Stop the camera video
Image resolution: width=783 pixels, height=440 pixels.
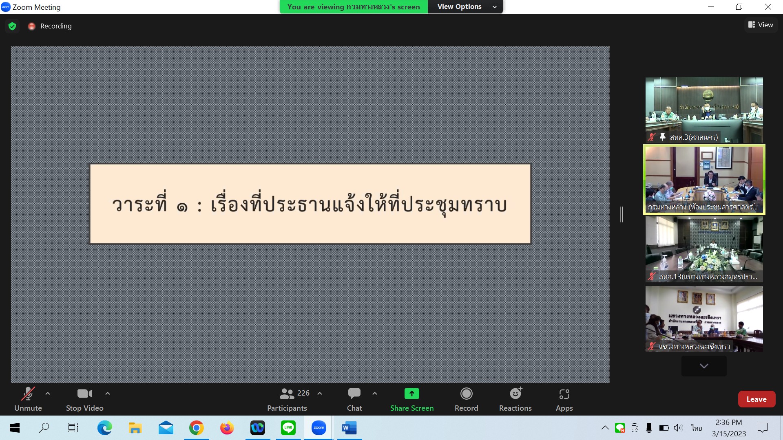(84, 399)
